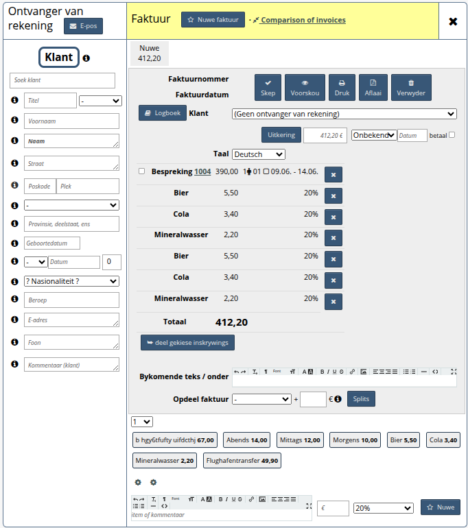
Task: Click the info icon after the Opdeel faktuur euro sign
Action: coord(338,399)
